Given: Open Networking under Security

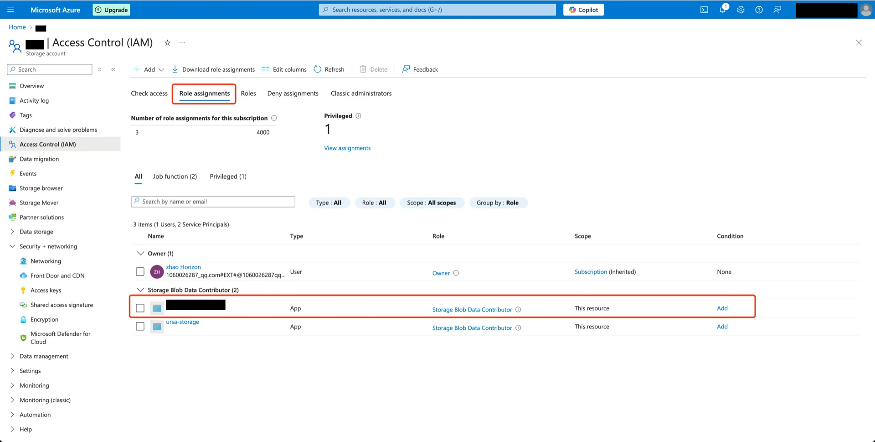Looking at the screenshot, I should 46,261.
